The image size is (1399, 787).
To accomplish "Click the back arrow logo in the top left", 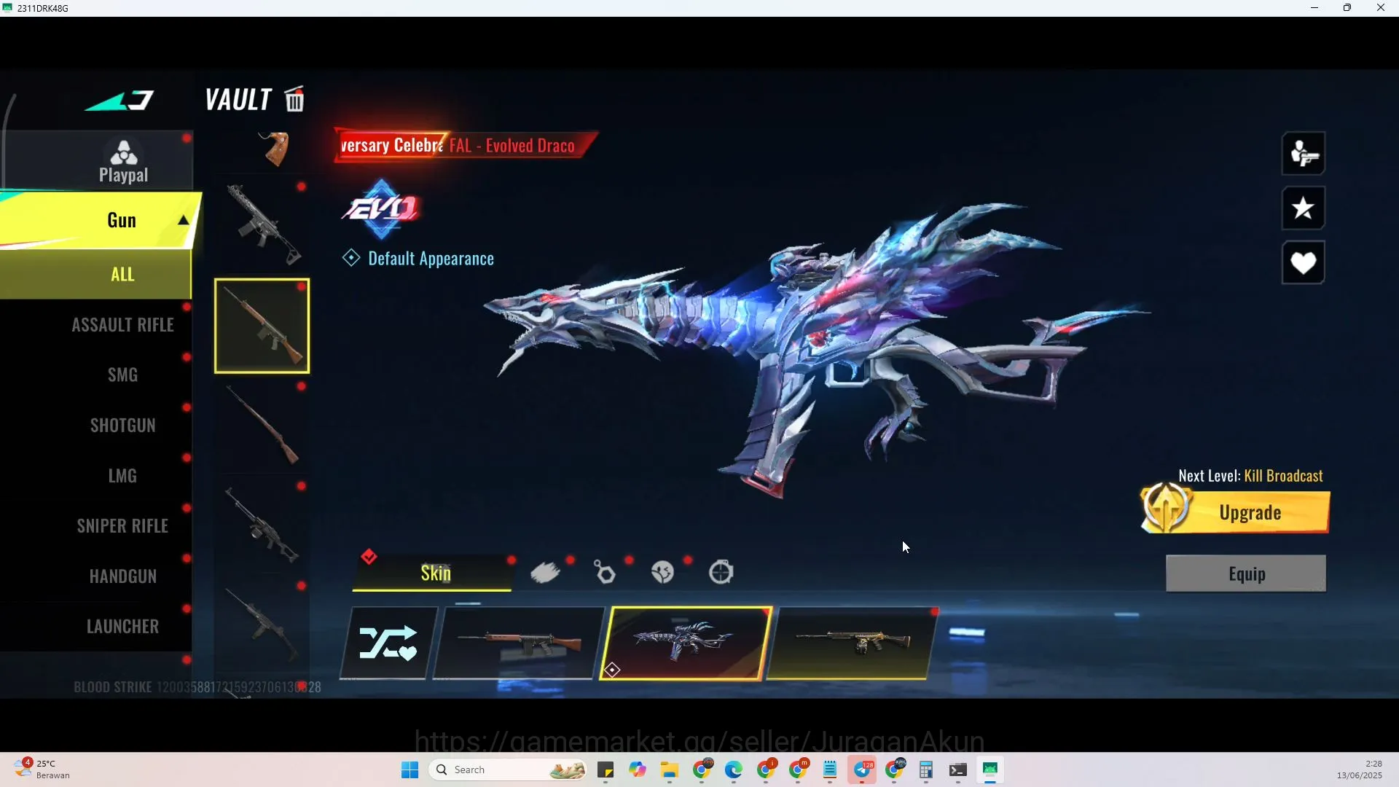I will click(x=119, y=101).
